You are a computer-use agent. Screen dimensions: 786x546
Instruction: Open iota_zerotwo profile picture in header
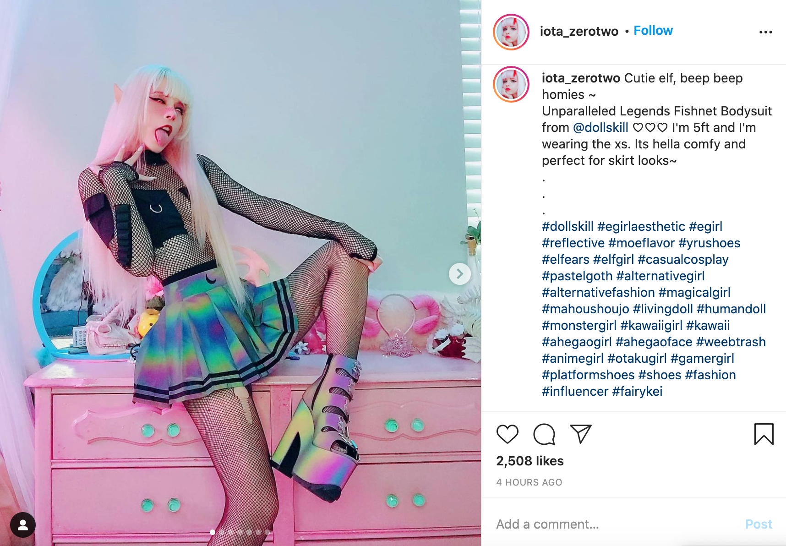(511, 32)
